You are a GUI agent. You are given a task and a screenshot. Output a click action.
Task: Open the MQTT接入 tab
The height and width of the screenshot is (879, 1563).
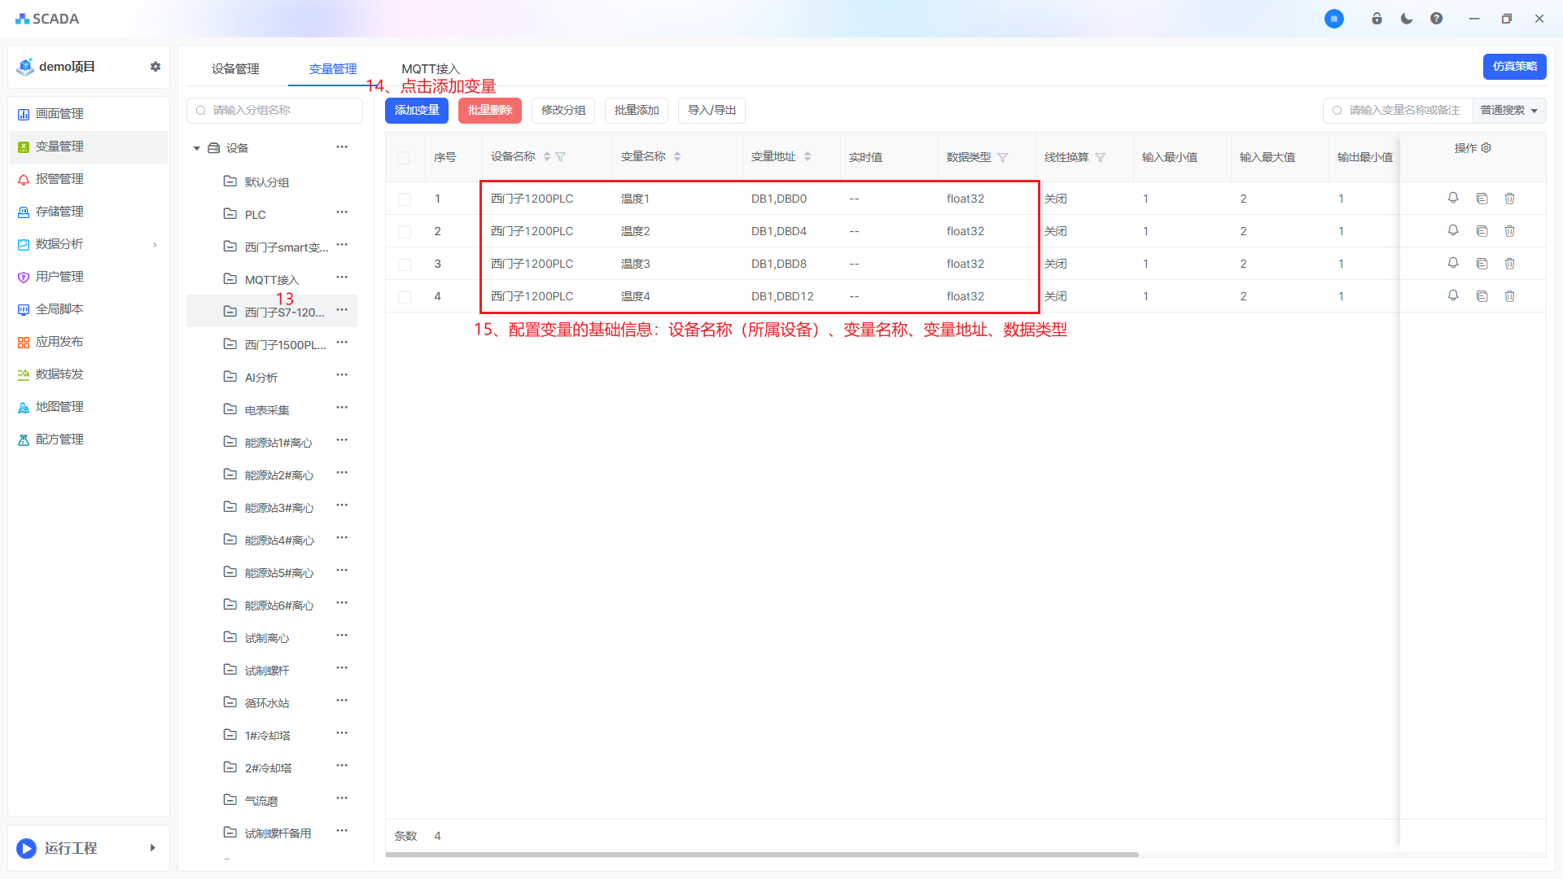coord(431,69)
